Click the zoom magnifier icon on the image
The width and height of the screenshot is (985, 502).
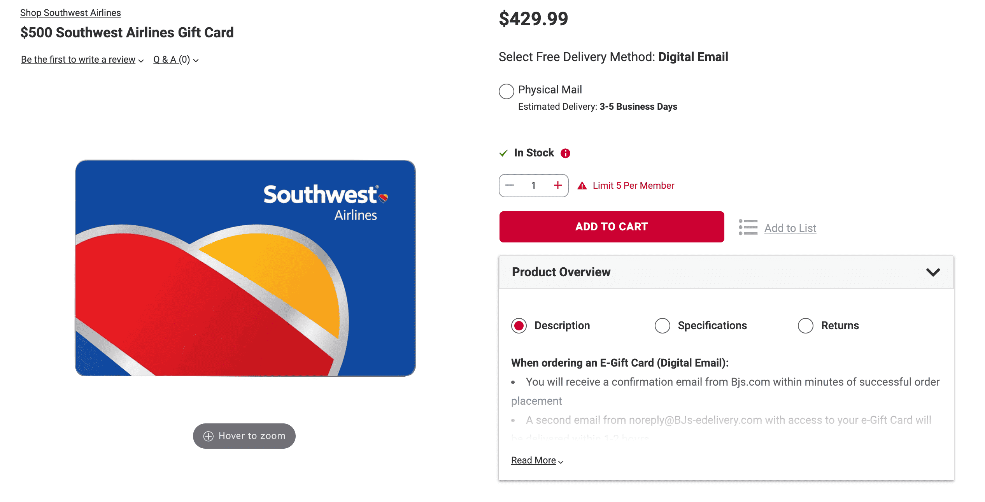[x=209, y=436]
